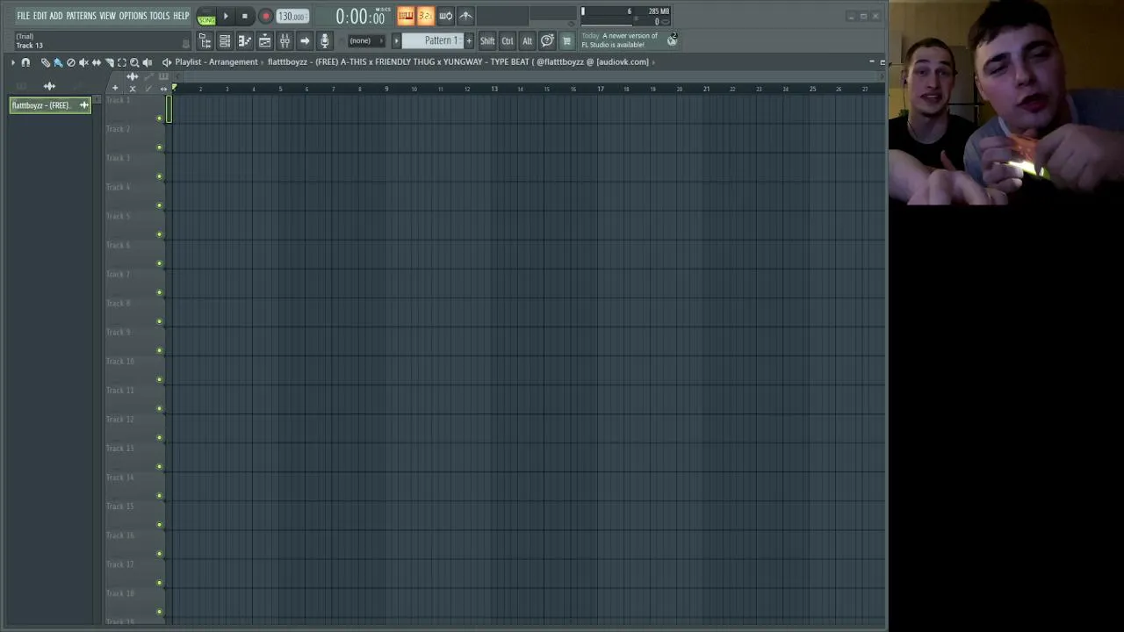
Task: Click the time display 0:00:00
Action: click(360, 17)
